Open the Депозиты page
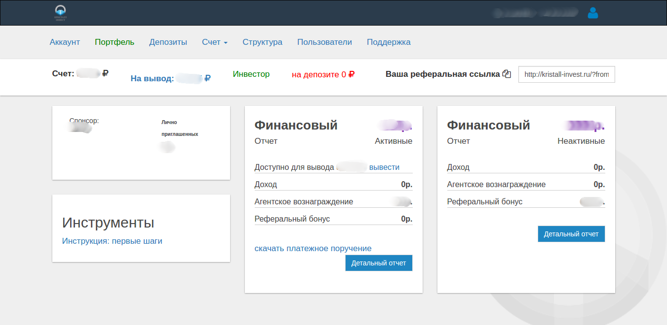 pyautogui.click(x=168, y=42)
